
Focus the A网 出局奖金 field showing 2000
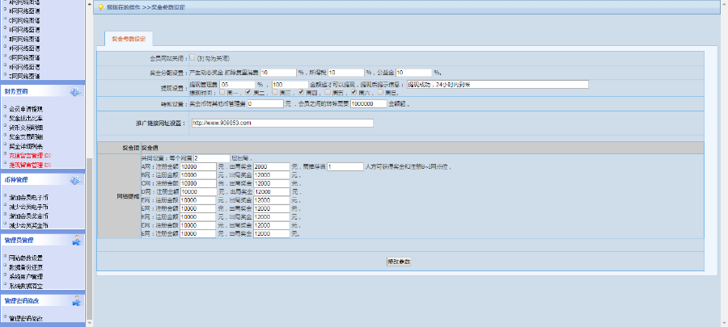pos(272,167)
